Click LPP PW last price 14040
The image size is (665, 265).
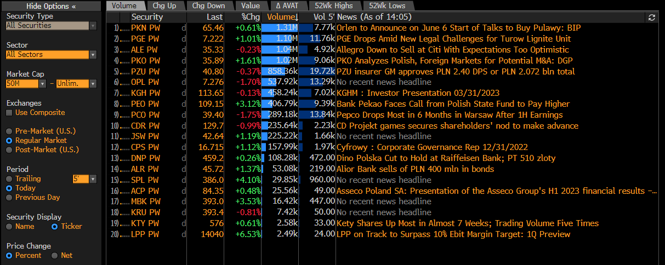click(213, 234)
